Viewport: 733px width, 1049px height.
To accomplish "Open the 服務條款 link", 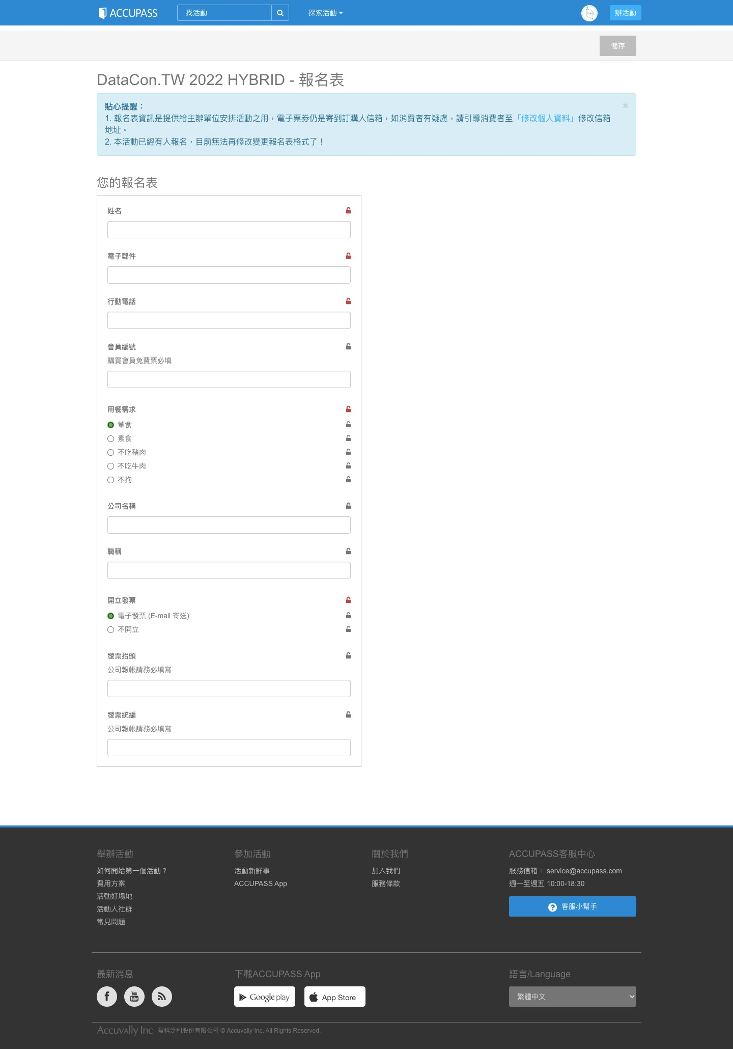I will pos(386,884).
